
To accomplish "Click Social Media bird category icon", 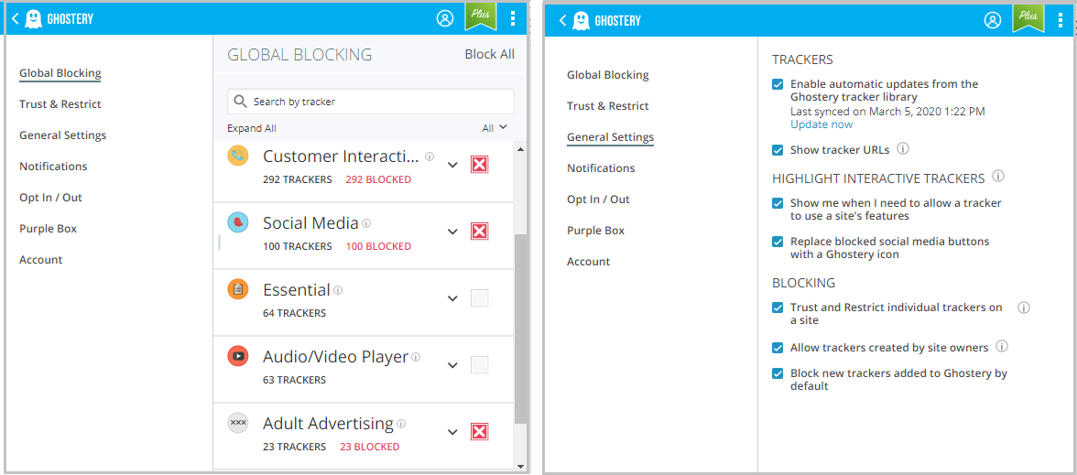I will tap(238, 222).
